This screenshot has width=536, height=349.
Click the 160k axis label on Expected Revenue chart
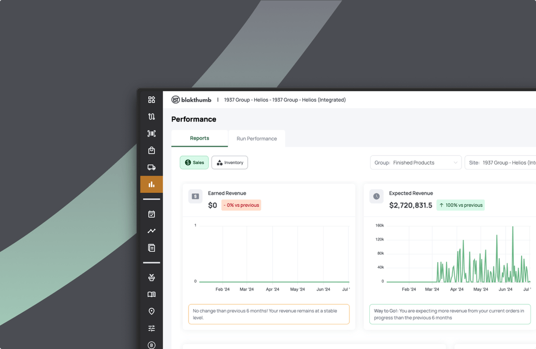[380, 226]
